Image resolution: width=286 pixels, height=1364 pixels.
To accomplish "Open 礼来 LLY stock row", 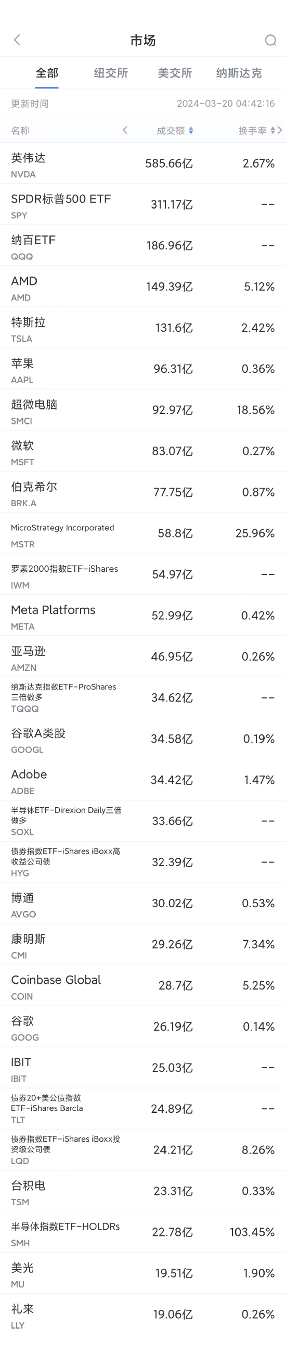I will 142,1314.
